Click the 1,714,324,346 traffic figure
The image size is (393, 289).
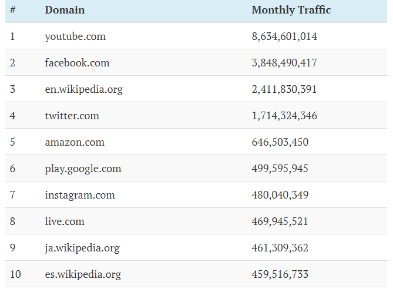[284, 116]
